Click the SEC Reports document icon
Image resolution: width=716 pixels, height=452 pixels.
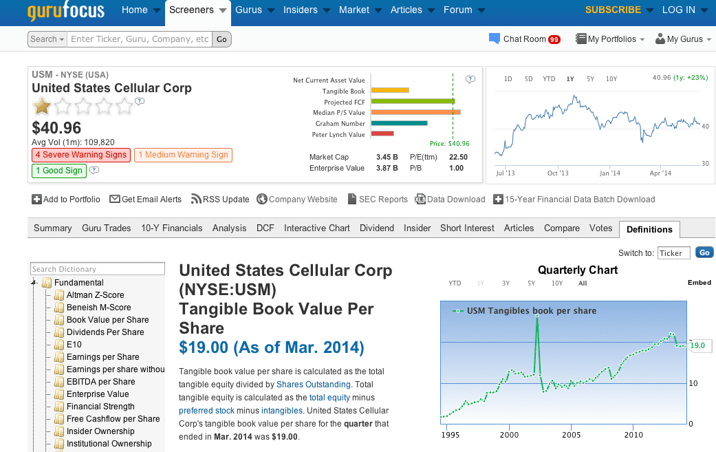(351, 199)
